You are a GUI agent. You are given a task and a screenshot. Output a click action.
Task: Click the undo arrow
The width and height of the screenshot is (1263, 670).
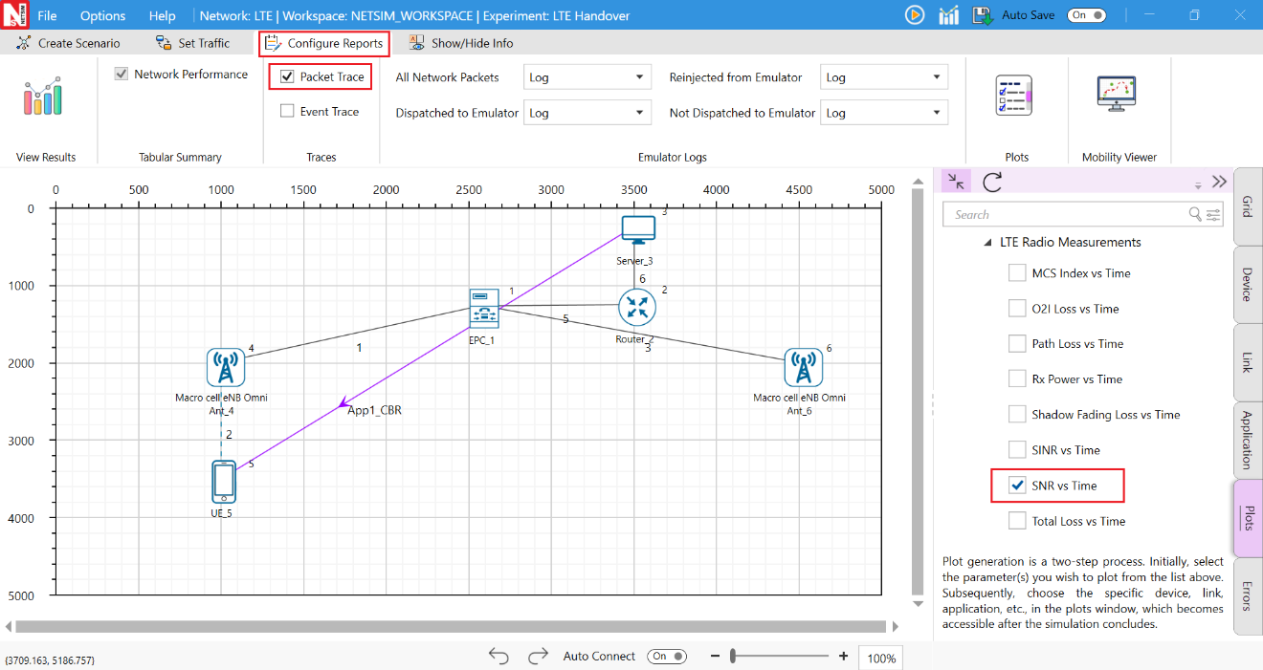(x=499, y=656)
